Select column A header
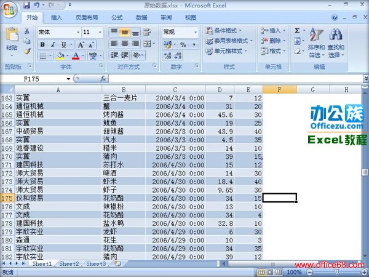The width and height of the screenshot is (369, 277). (x=58, y=90)
